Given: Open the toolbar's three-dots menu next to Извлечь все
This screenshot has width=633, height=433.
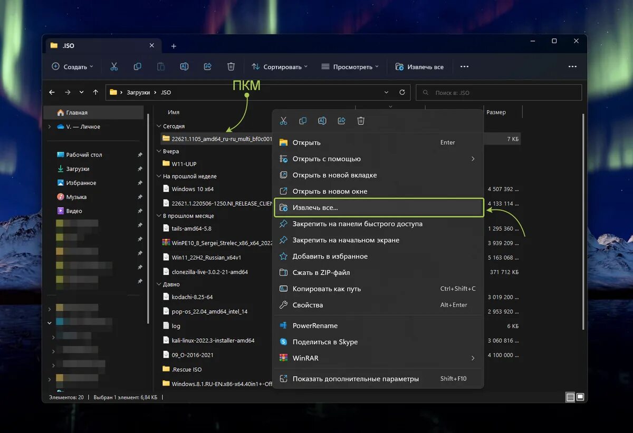Looking at the screenshot, I should [x=464, y=67].
